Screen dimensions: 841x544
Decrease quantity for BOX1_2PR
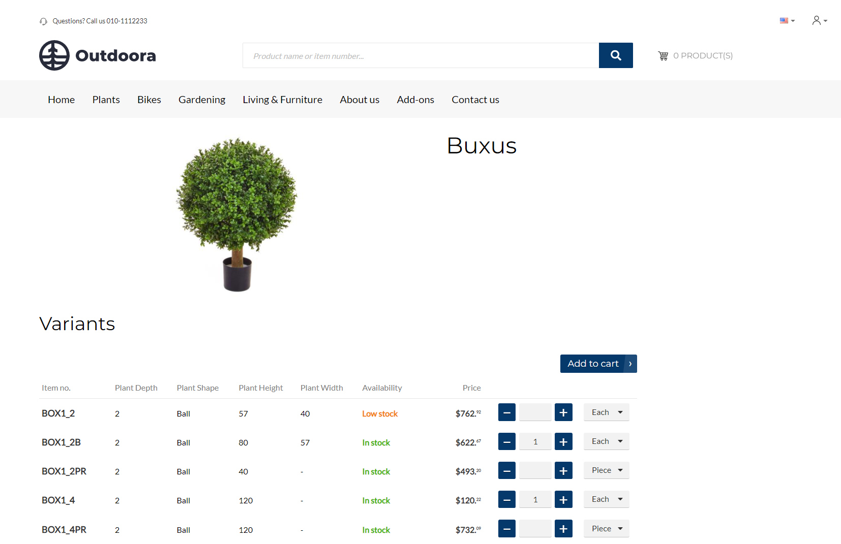click(x=507, y=470)
